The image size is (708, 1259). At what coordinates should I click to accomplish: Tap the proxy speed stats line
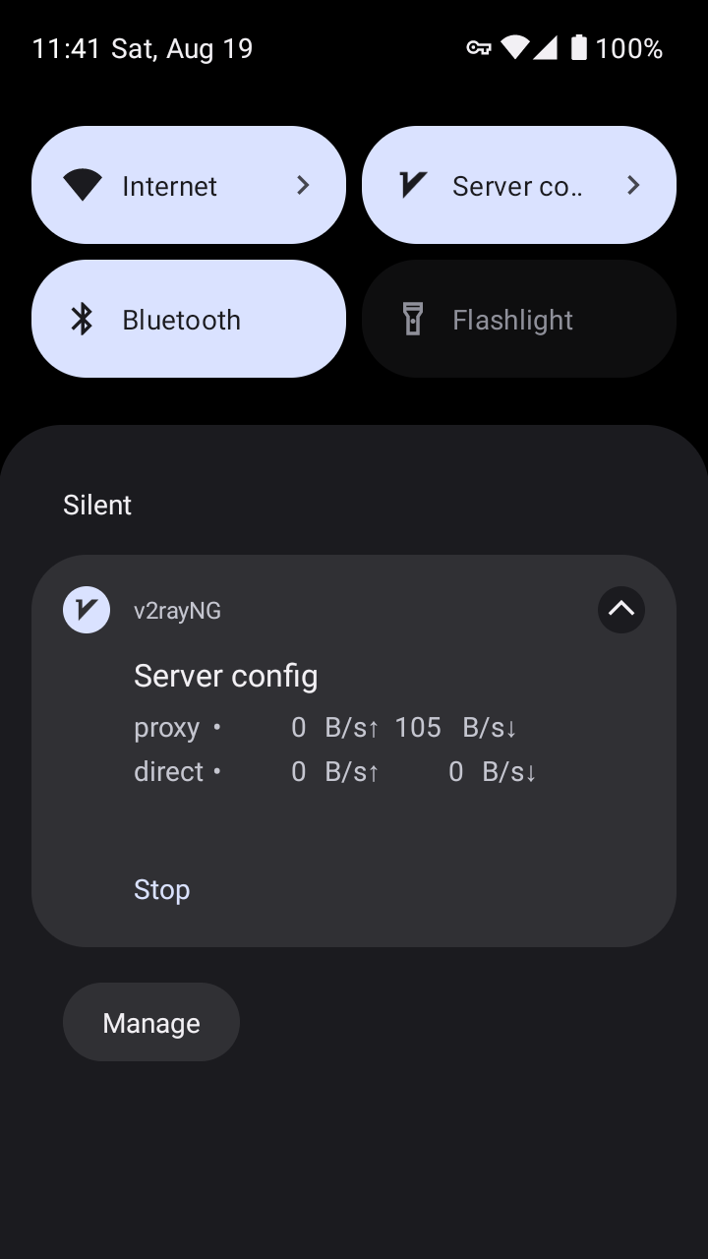pyautogui.click(x=324, y=729)
